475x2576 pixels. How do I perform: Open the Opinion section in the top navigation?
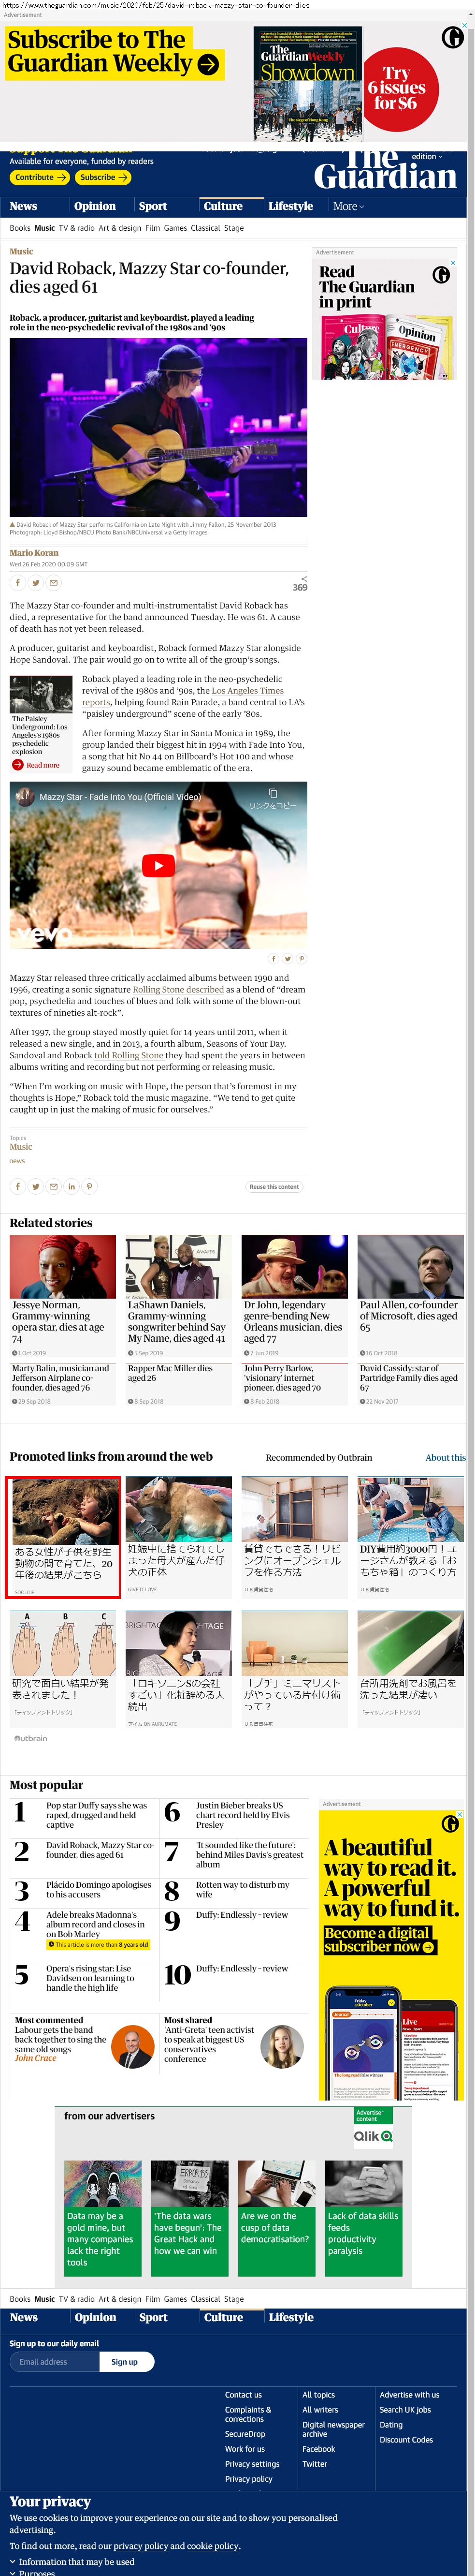coord(95,206)
